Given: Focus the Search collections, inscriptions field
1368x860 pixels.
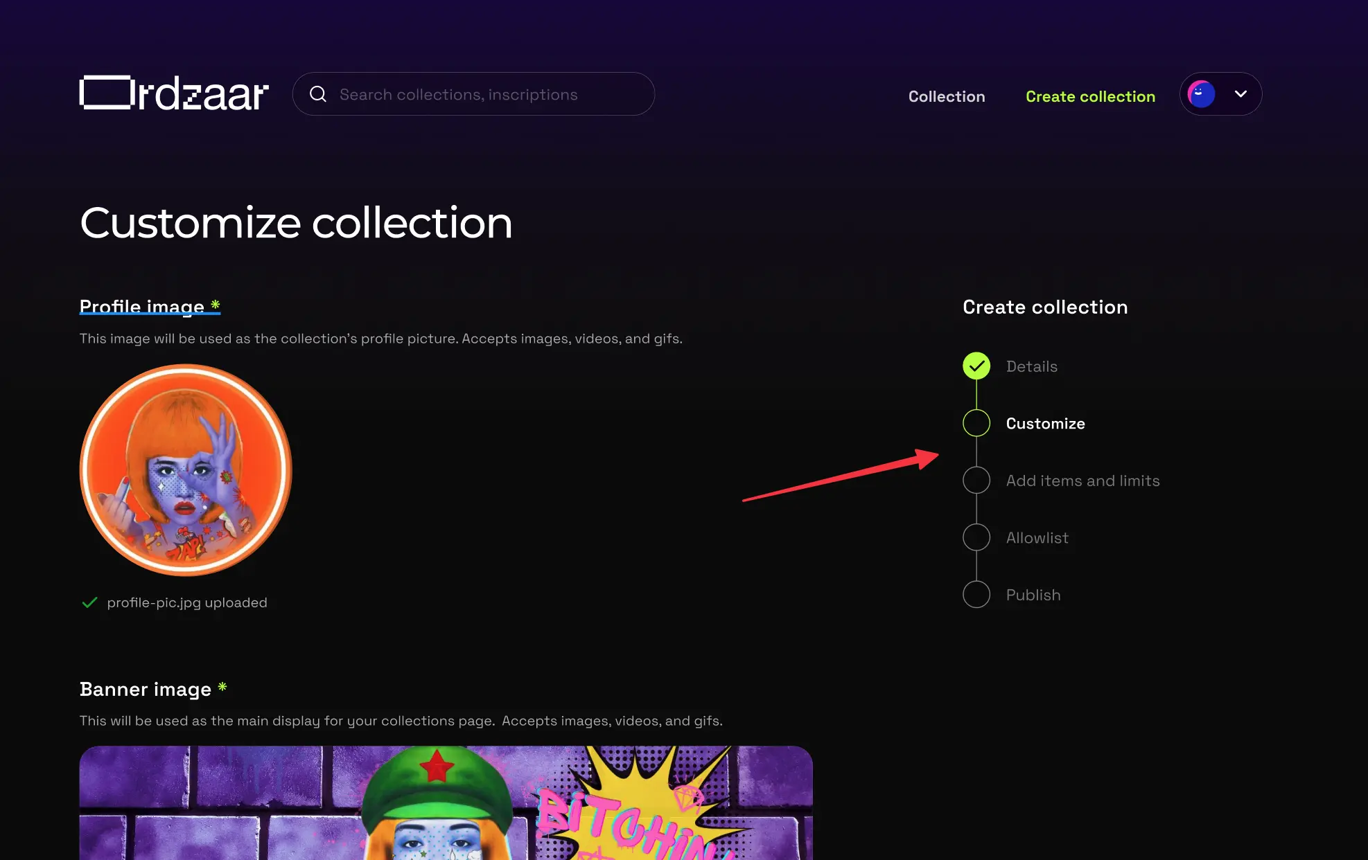Looking at the screenshot, I should click(473, 94).
